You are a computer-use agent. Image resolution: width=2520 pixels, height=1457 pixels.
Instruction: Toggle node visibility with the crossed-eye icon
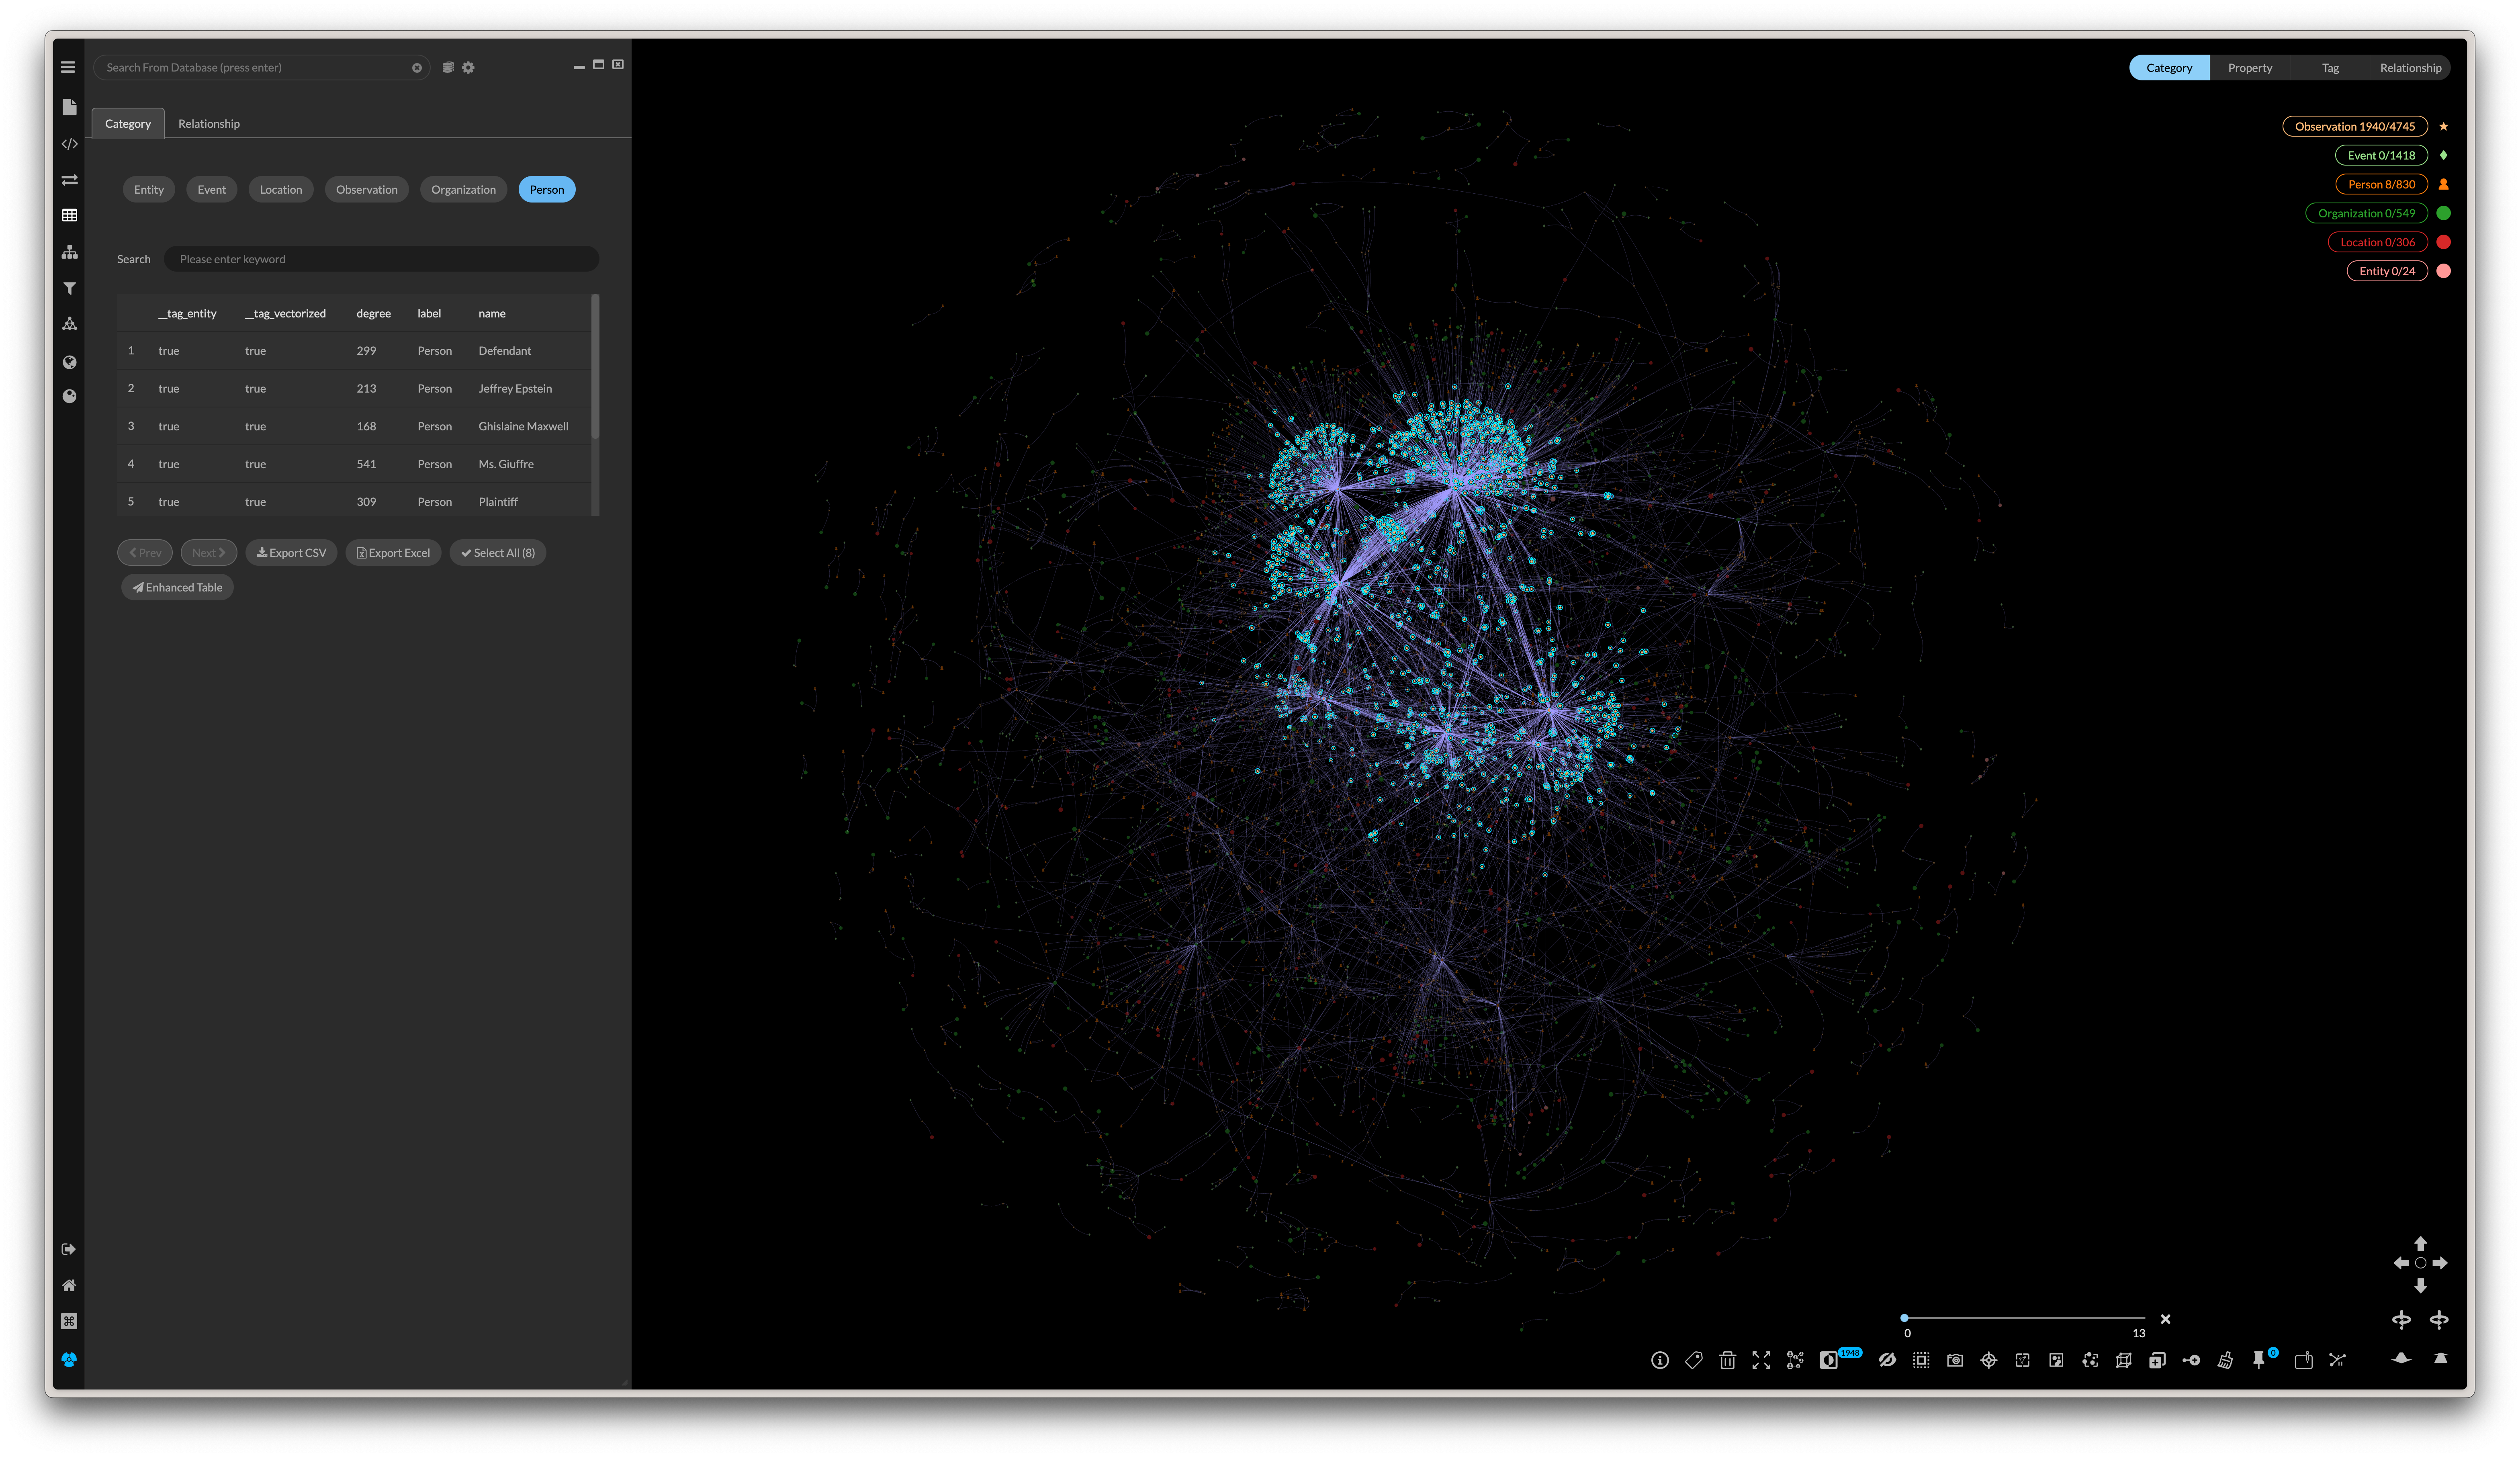[x=1887, y=1360]
